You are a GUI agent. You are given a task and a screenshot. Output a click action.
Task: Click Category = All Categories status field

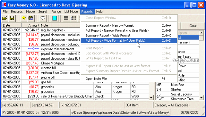click(x=176, y=105)
